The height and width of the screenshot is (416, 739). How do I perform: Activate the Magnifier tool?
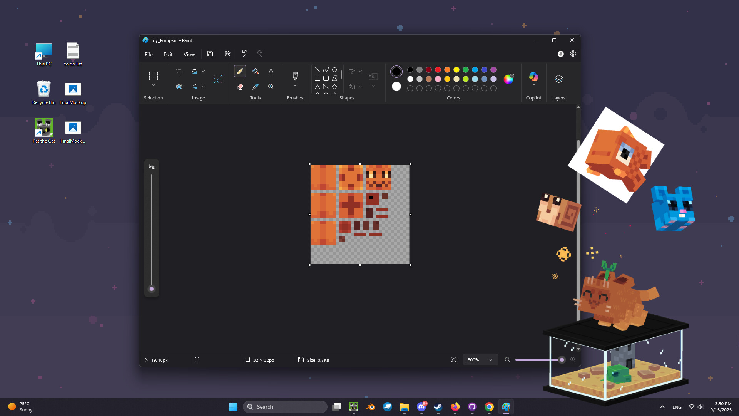pyautogui.click(x=271, y=87)
